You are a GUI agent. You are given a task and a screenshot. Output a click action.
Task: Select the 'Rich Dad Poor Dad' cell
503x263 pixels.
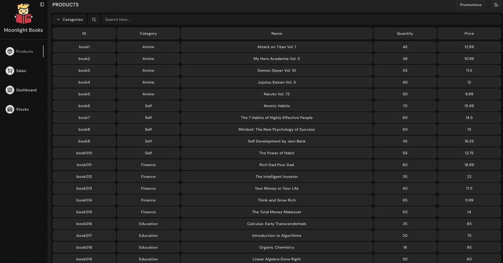277,165
